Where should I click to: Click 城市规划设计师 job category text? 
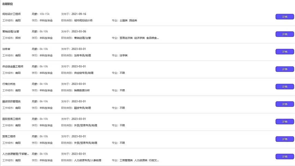click(x=83, y=20)
